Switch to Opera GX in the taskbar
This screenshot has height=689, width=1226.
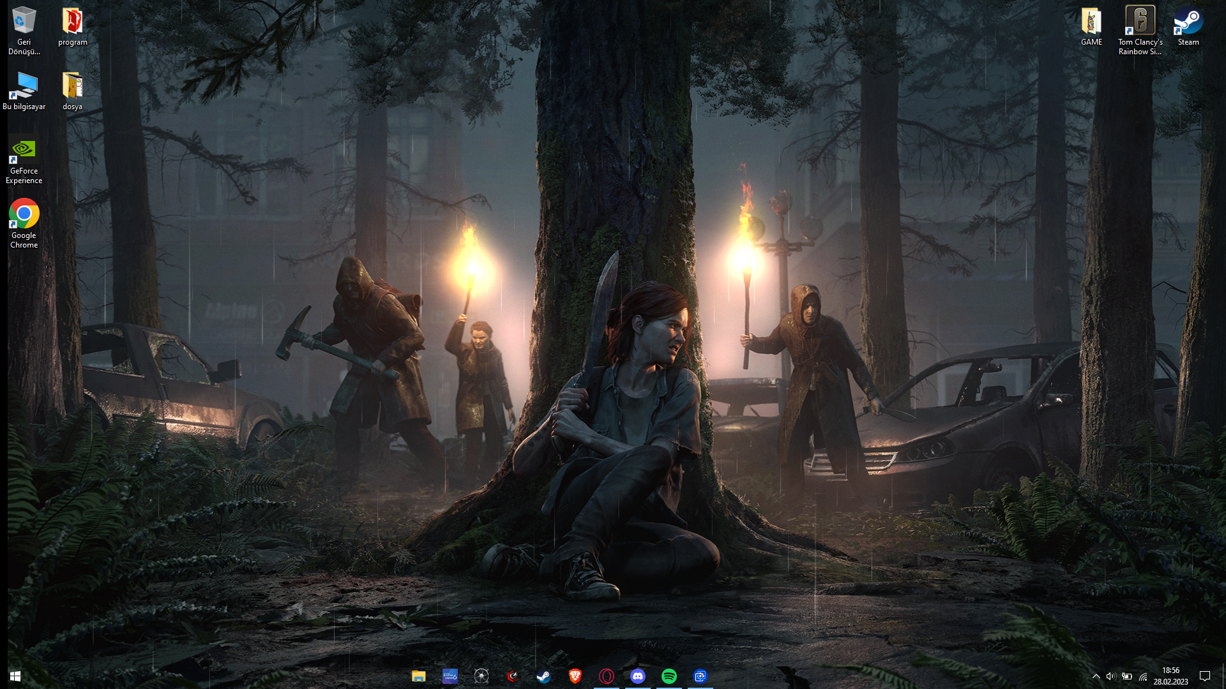[607, 676]
